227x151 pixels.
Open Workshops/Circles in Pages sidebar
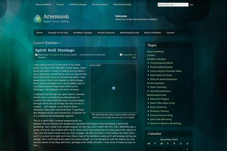pos(157,95)
